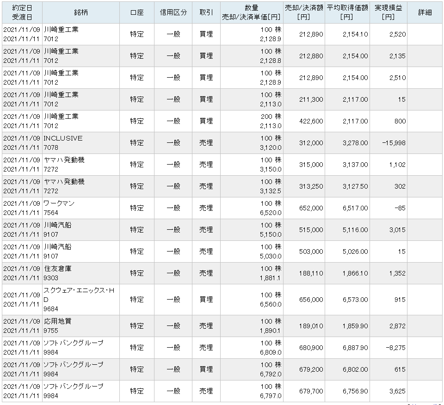Select realized profit value 2,510
The height and width of the screenshot is (405, 444).
[398, 78]
